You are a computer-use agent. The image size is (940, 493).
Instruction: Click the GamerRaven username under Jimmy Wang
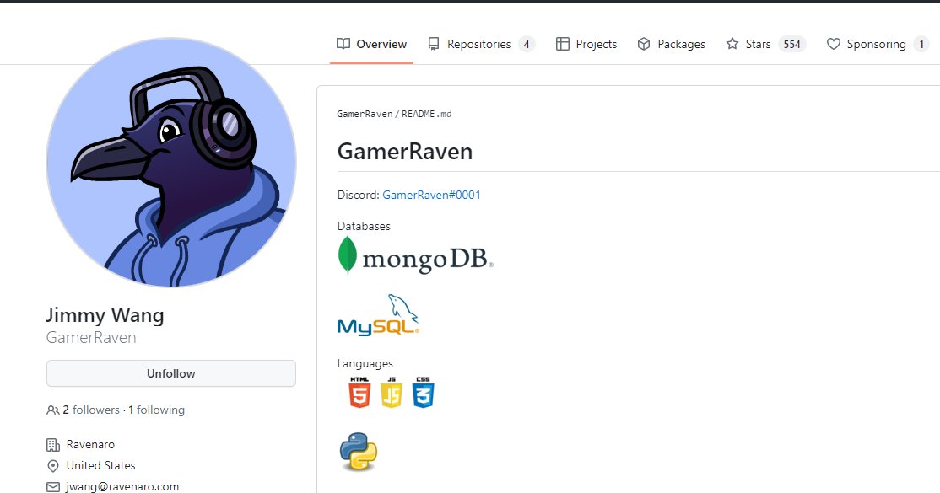pos(91,337)
